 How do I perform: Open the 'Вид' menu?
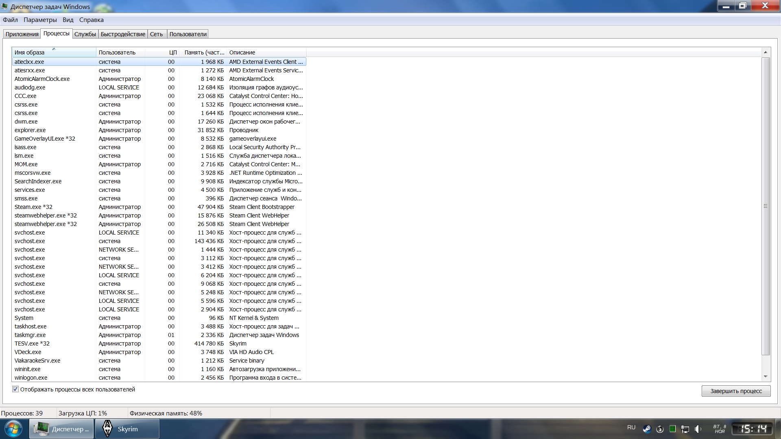point(68,20)
